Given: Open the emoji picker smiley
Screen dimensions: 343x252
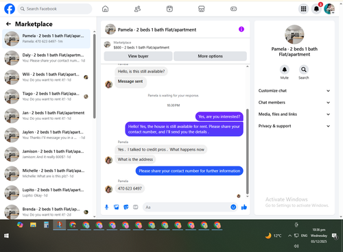Looking at the screenshot, I should click(x=233, y=207).
